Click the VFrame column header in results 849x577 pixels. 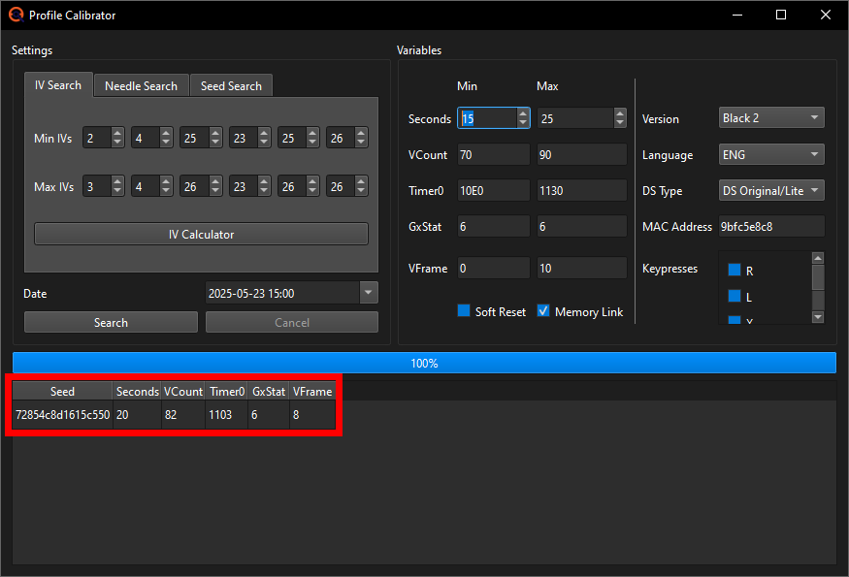312,392
